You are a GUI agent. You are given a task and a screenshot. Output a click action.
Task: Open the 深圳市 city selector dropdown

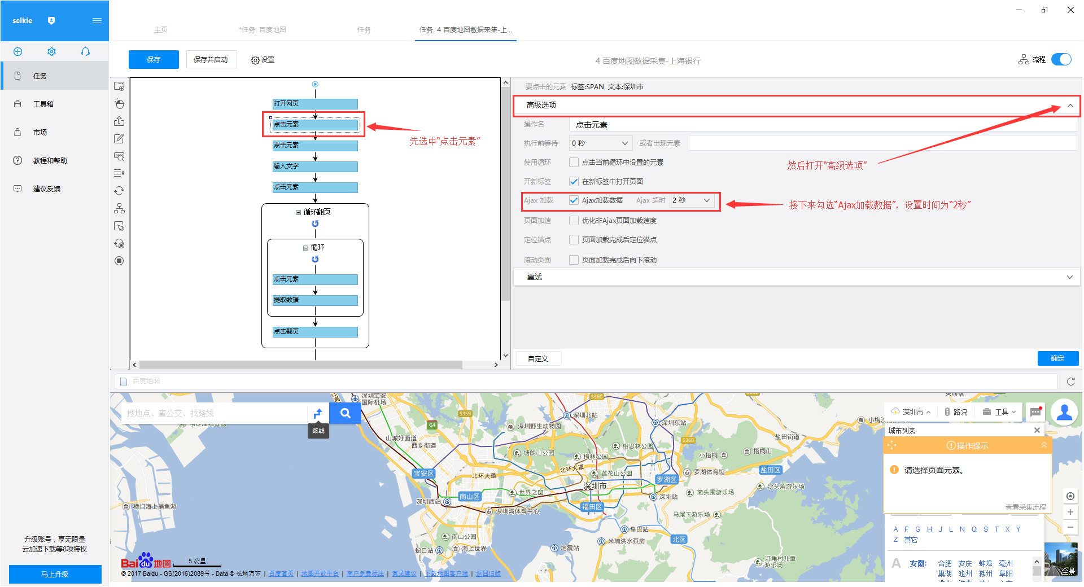click(911, 412)
